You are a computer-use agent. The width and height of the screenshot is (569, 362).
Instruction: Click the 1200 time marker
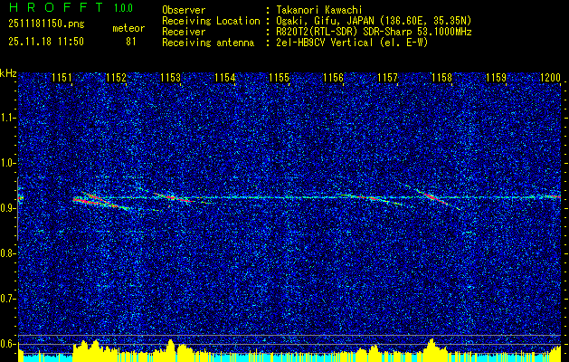(551, 78)
